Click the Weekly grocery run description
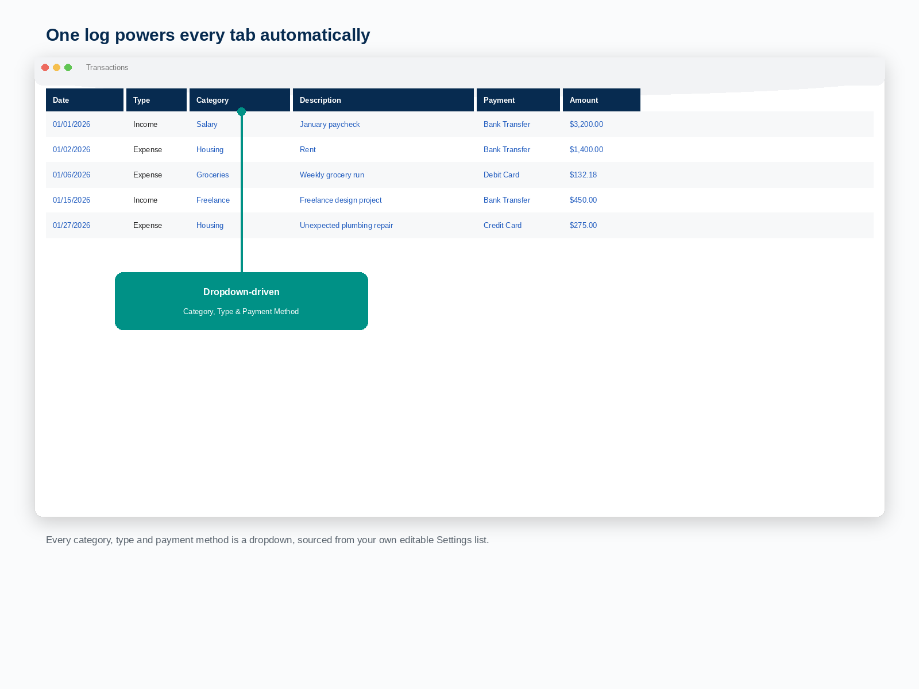The image size is (919, 689). 332,175
